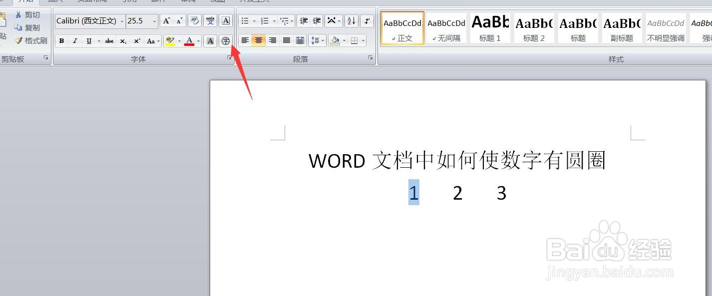Screen dimensions: 712x296
Task: Click the Line Spacing icon
Action: coord(315,40)
